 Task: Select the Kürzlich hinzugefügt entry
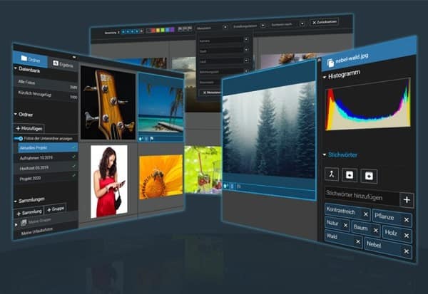pos(46,95)
